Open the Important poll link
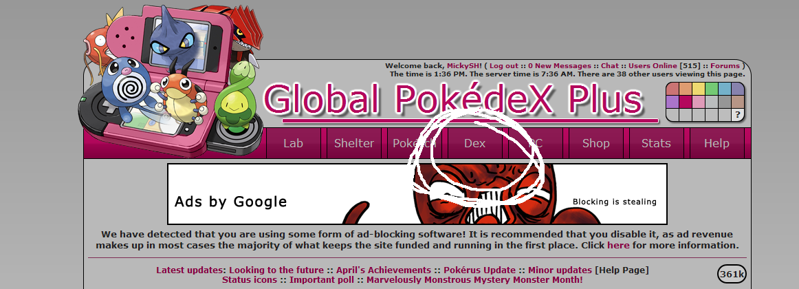Viewport: 799px width, 289px height. (322, 280)
